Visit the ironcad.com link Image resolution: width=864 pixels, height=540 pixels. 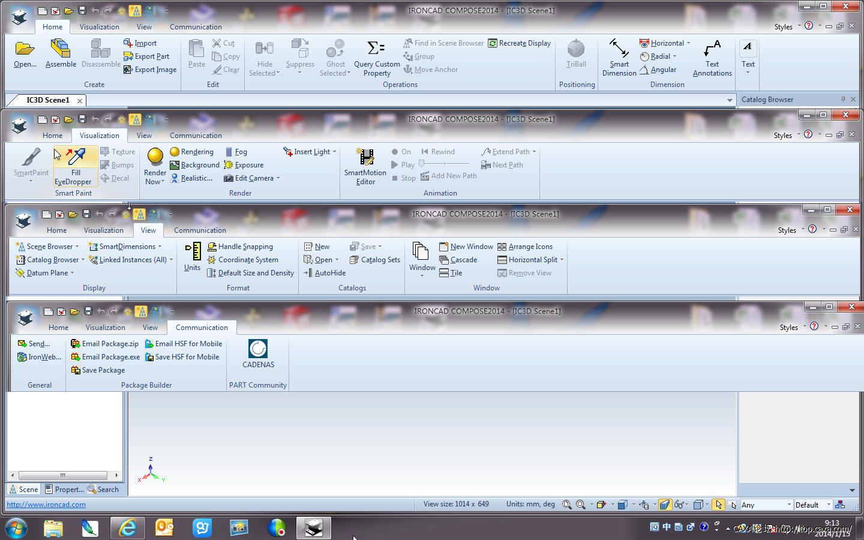(44, 504)
